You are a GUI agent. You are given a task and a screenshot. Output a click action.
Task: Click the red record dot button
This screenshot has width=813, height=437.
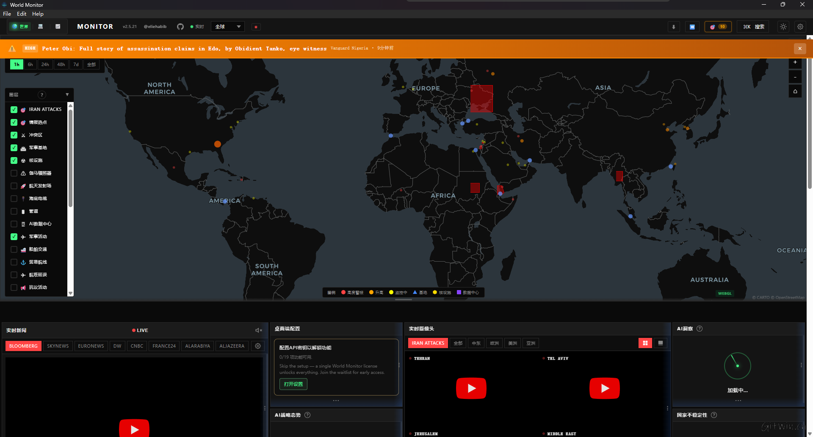[256, 27]
